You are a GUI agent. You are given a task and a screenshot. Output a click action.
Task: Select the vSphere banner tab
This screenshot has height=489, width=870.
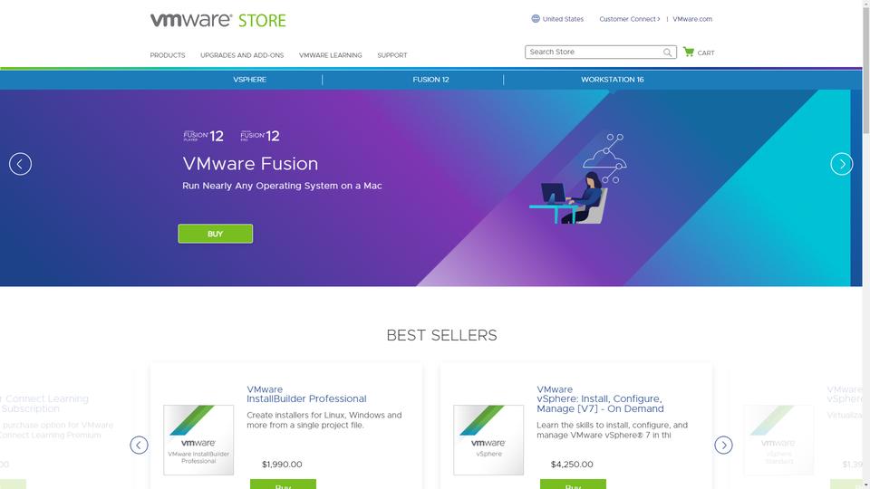(250, 80)
